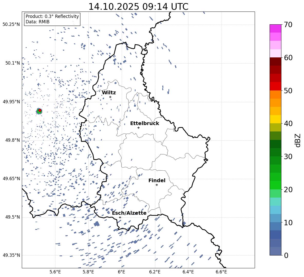304x277 pixels.
Task: Click the 50.1°N latitude label
Action: tap(13, 63)
